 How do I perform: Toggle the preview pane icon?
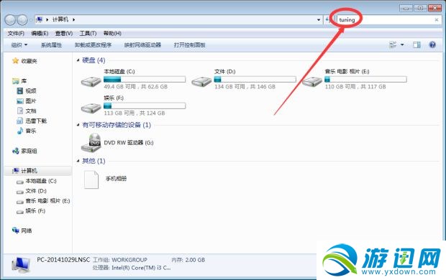(417, 45)
